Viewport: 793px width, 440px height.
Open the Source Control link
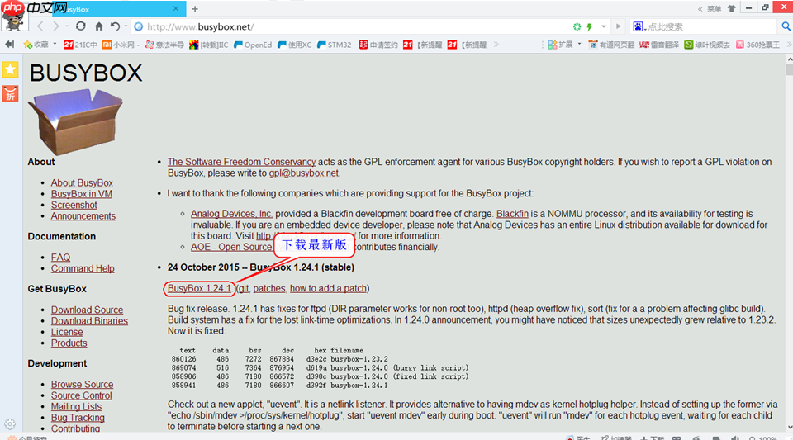pos(82,396)
